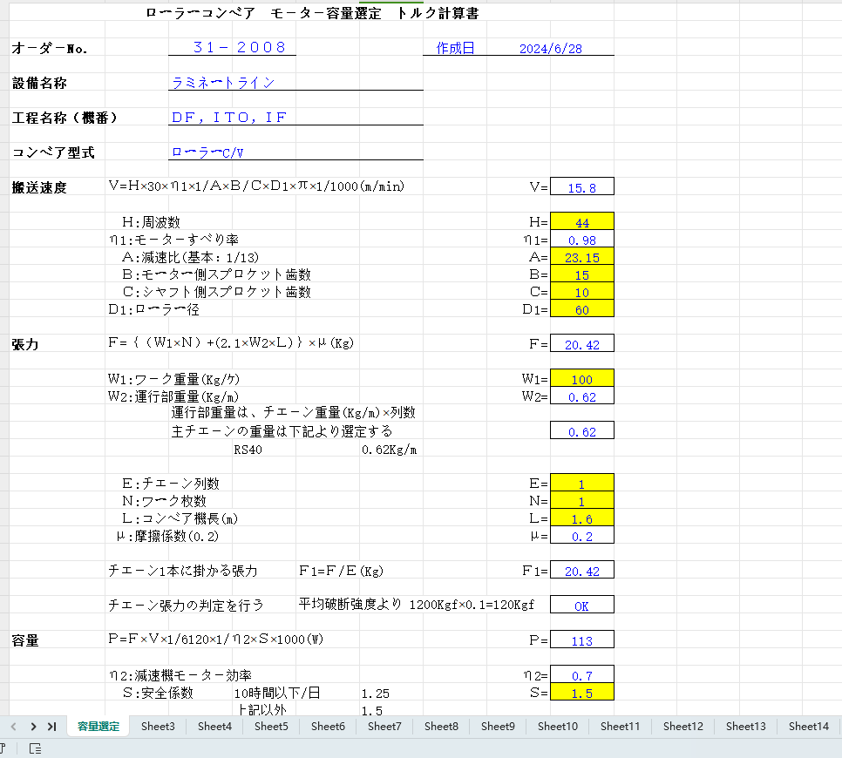Click the next sheet navigation arrow
Screen dimensions: 842x758
click(32, 726)
